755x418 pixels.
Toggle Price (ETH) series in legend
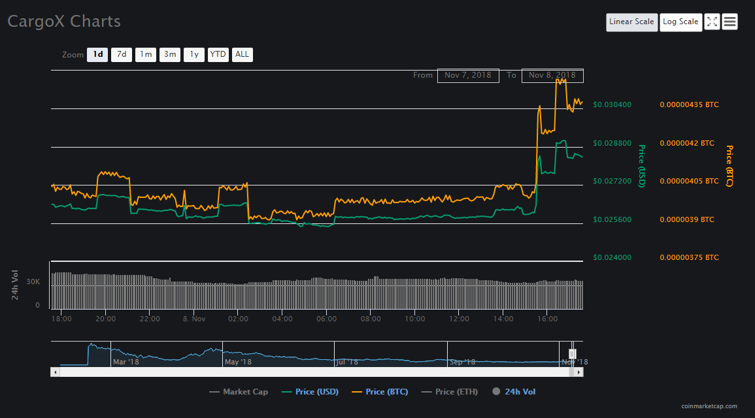(450, 392)
